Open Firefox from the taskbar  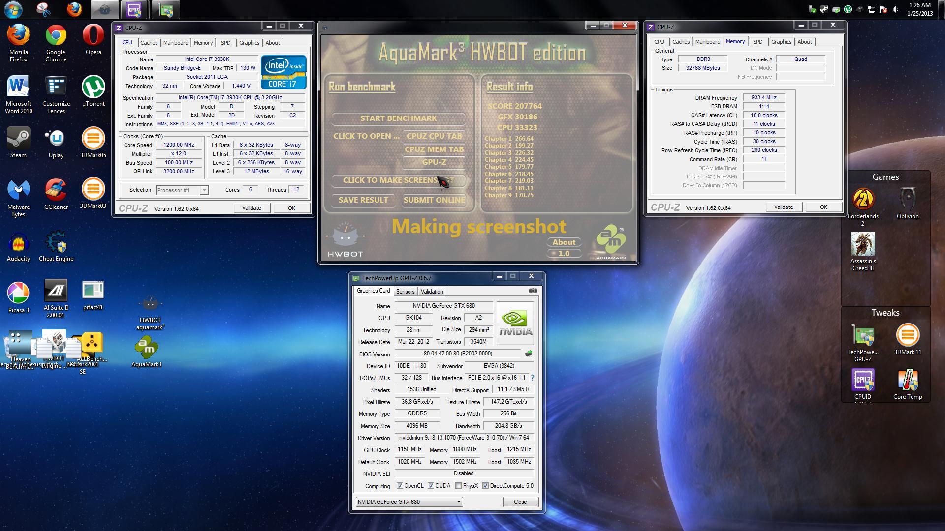pos(74,9)
